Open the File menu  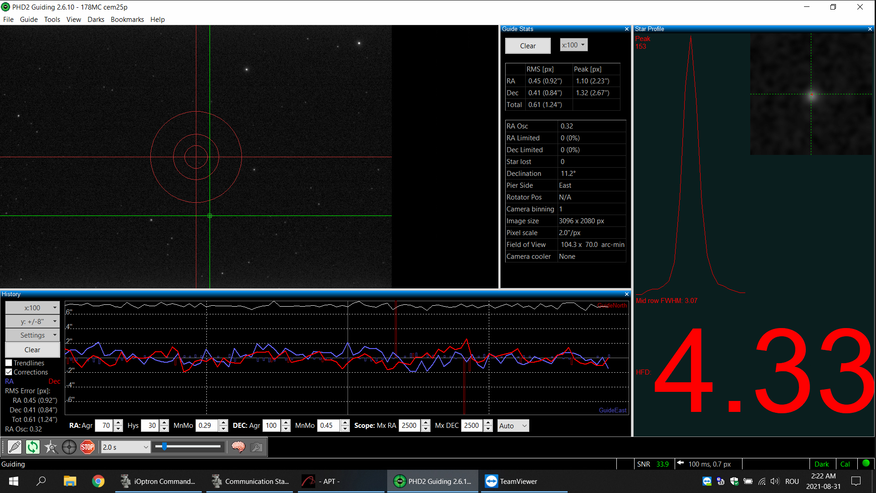pos(8,19)
